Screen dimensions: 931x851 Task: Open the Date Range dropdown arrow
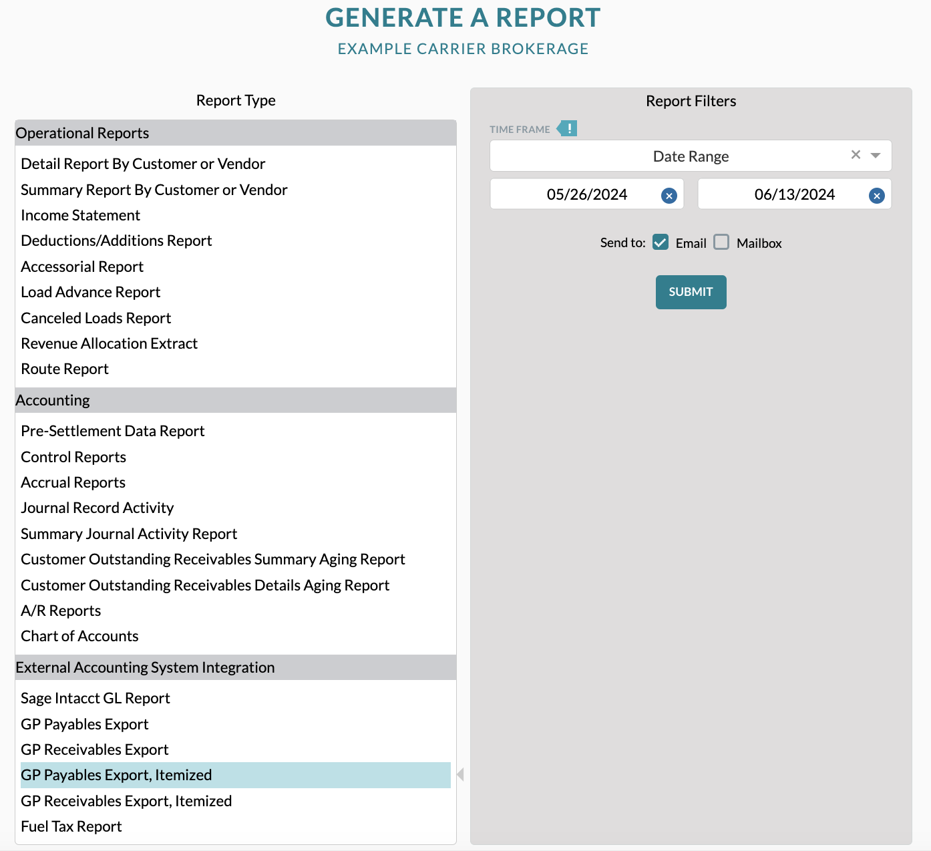tap(876, 155)
